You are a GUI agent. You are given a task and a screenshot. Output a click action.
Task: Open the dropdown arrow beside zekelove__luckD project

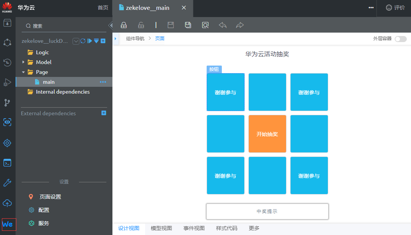[76, 41]
